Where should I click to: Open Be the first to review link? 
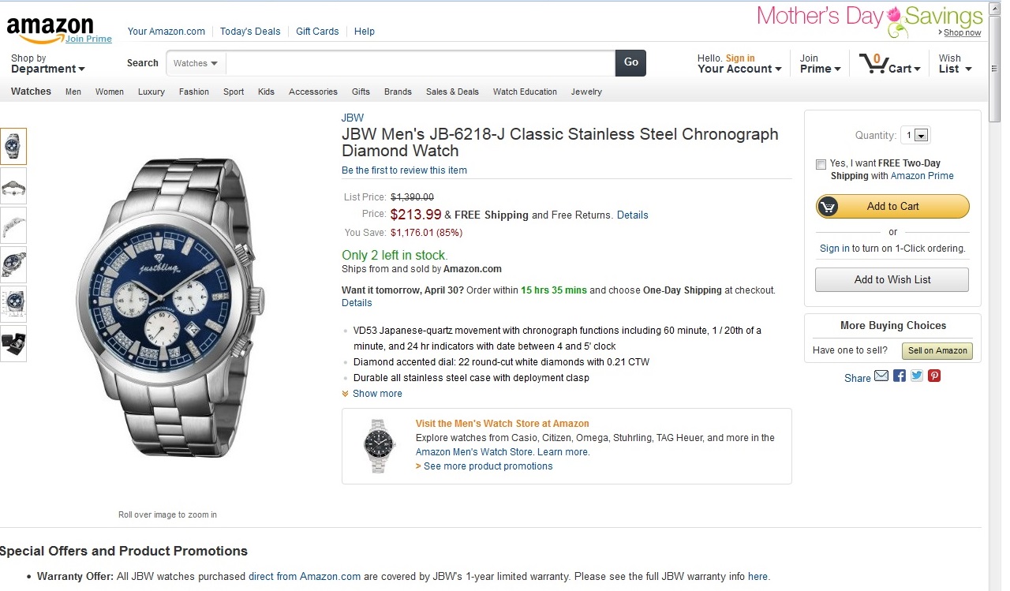[x=404, y=170]
